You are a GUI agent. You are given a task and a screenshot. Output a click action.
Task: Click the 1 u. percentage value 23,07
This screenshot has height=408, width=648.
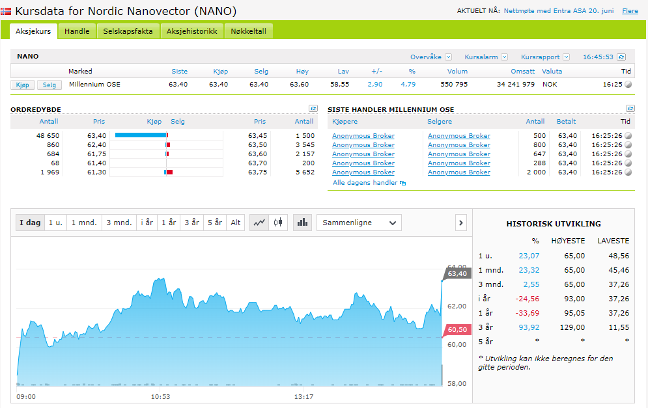coord(529,256)
